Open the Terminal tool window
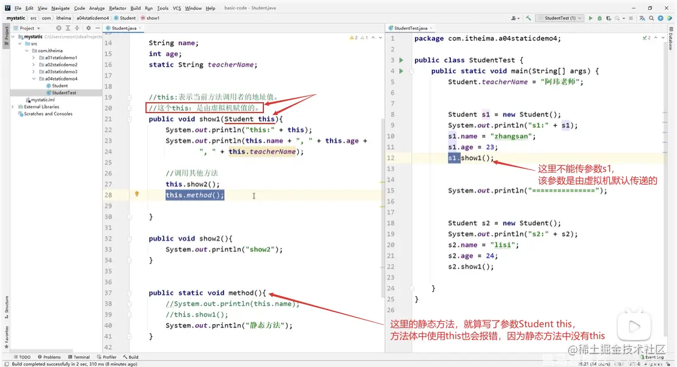 pyautogui.click(x=79, y=357)
